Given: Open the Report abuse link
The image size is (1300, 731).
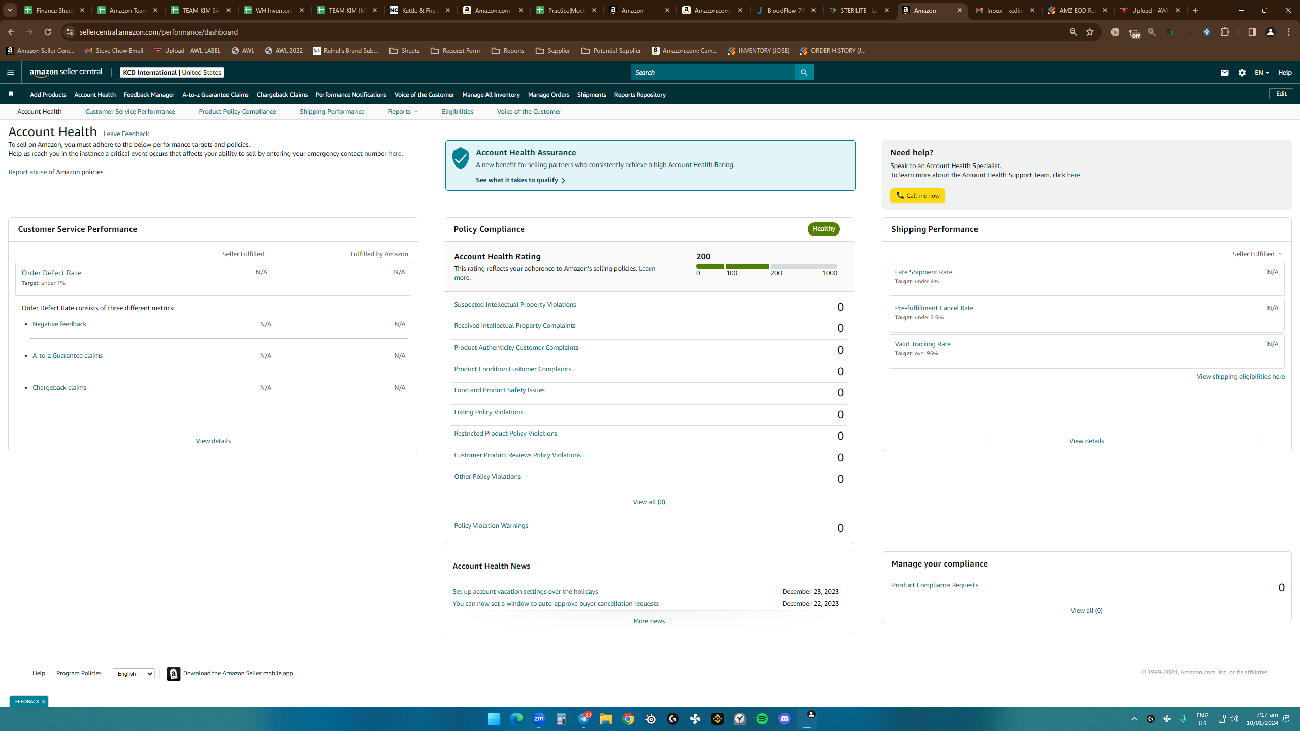Looking at the screenshot, I should tap(27, 172).
